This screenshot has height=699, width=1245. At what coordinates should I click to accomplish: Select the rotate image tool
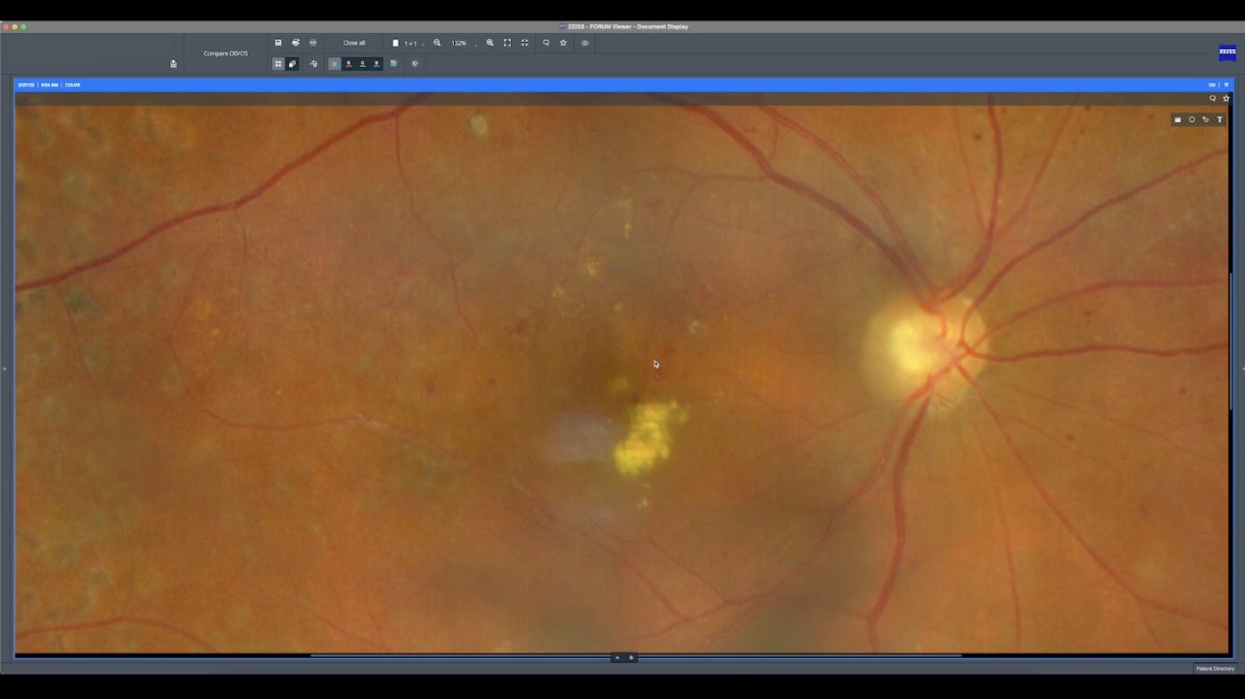313,63
